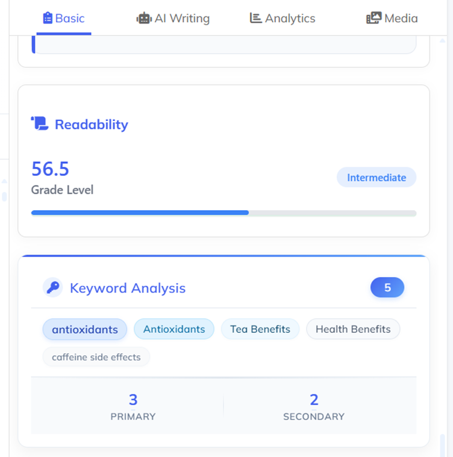Click the Readability scroll icon

pyautogui.click(x=40, y=123)
